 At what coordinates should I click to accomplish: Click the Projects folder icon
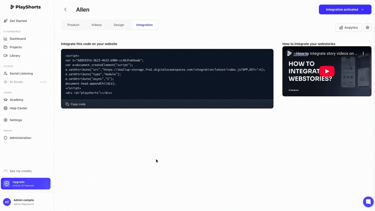[6, 47]
